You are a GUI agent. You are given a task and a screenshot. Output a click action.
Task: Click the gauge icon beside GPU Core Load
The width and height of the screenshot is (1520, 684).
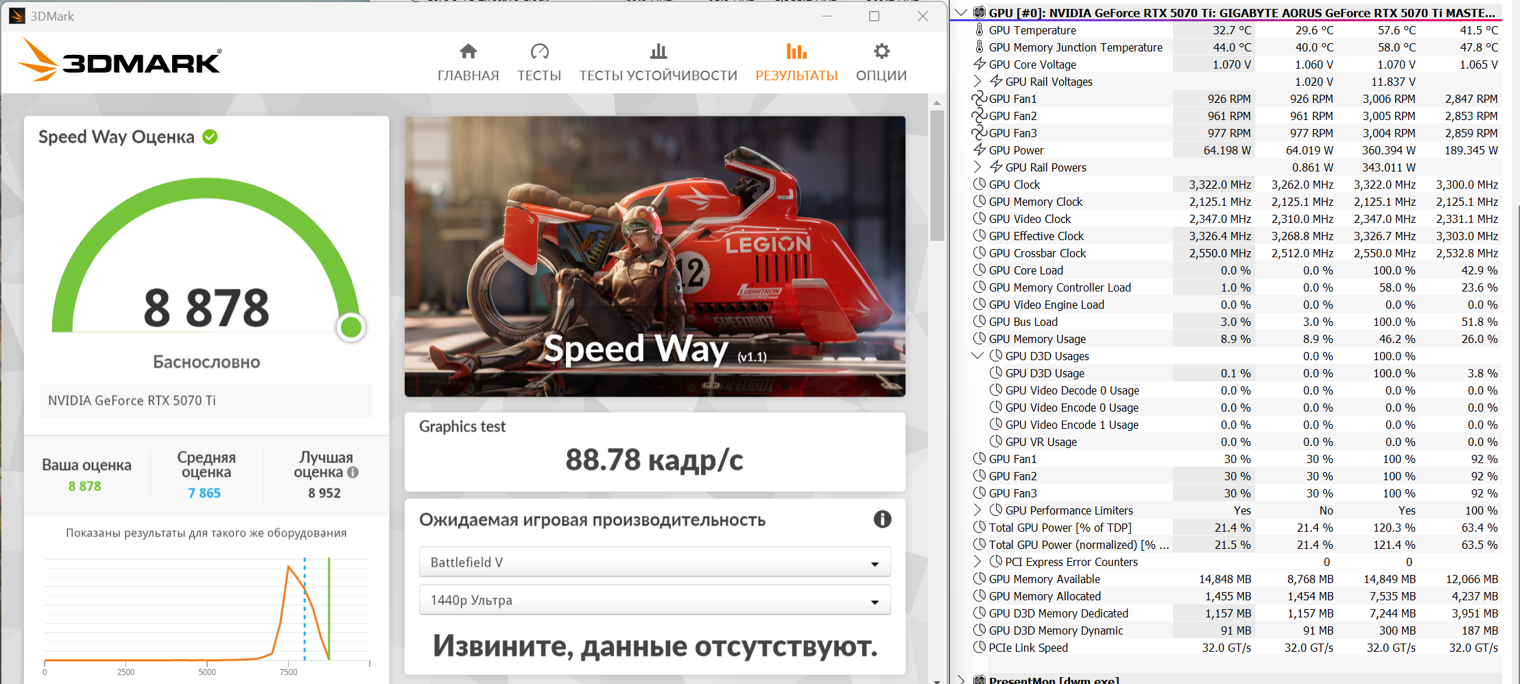(979, 270)
